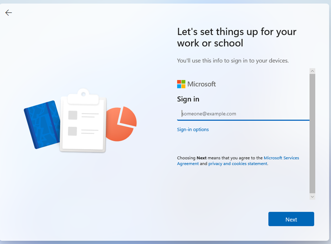Click the "Let's set things up" title
The width and height of the screenshot is (331, 244).
(237, 37)
